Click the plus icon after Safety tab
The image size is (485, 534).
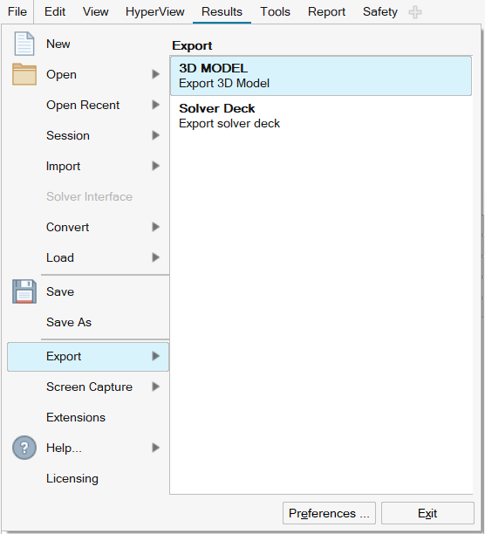click(415, 12)
